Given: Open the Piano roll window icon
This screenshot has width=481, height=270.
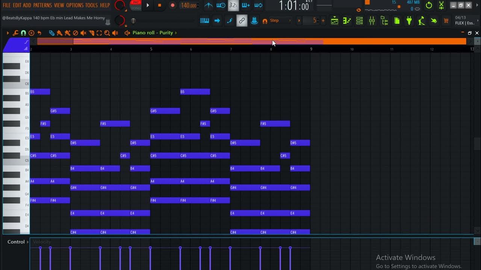Looking at the screenshot, I should tap(347, 21).
